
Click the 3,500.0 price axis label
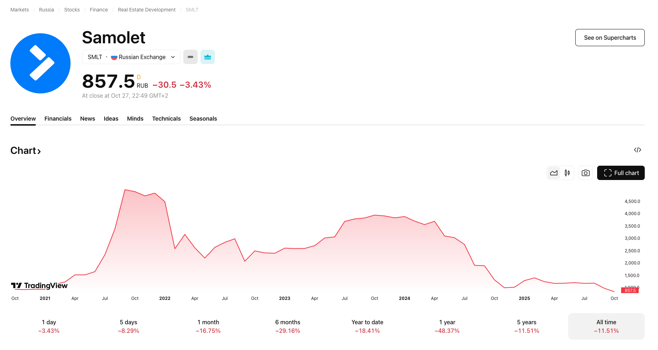point(632,226)
